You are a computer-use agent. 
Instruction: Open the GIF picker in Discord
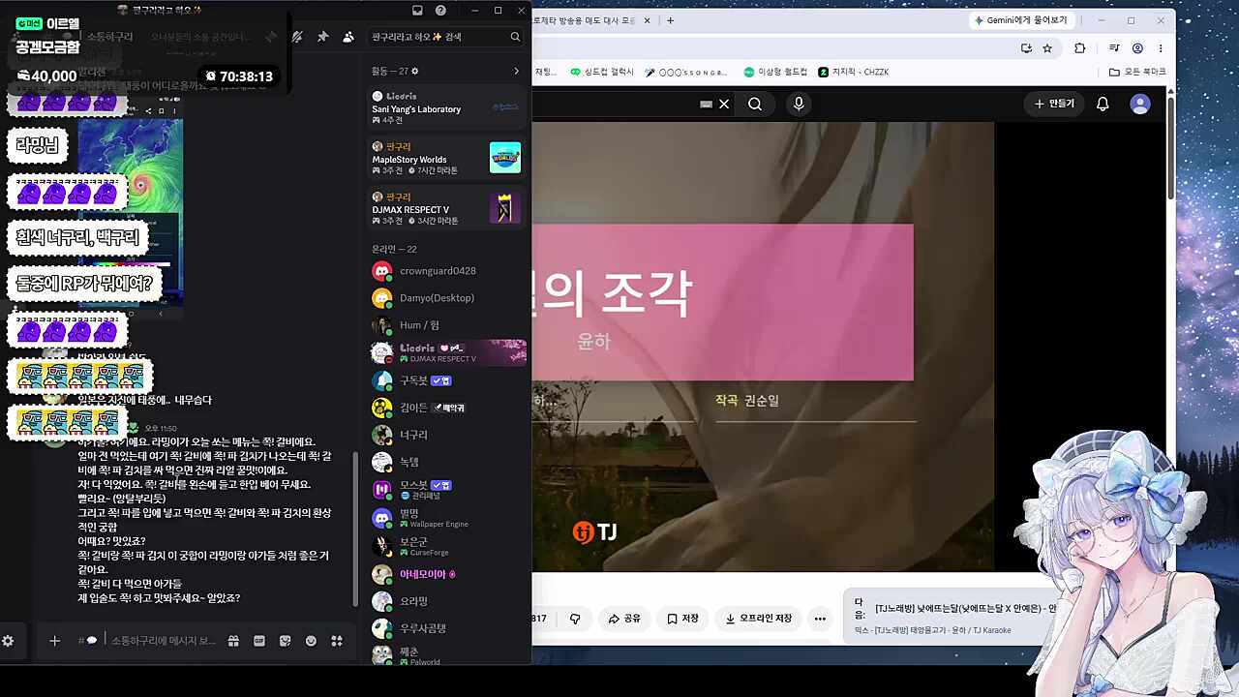coord(259,641)
